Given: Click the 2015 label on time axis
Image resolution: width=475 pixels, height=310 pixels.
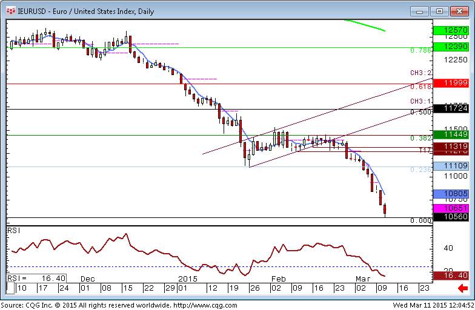Looking at the screenshot, I should [x=188, y=278].
